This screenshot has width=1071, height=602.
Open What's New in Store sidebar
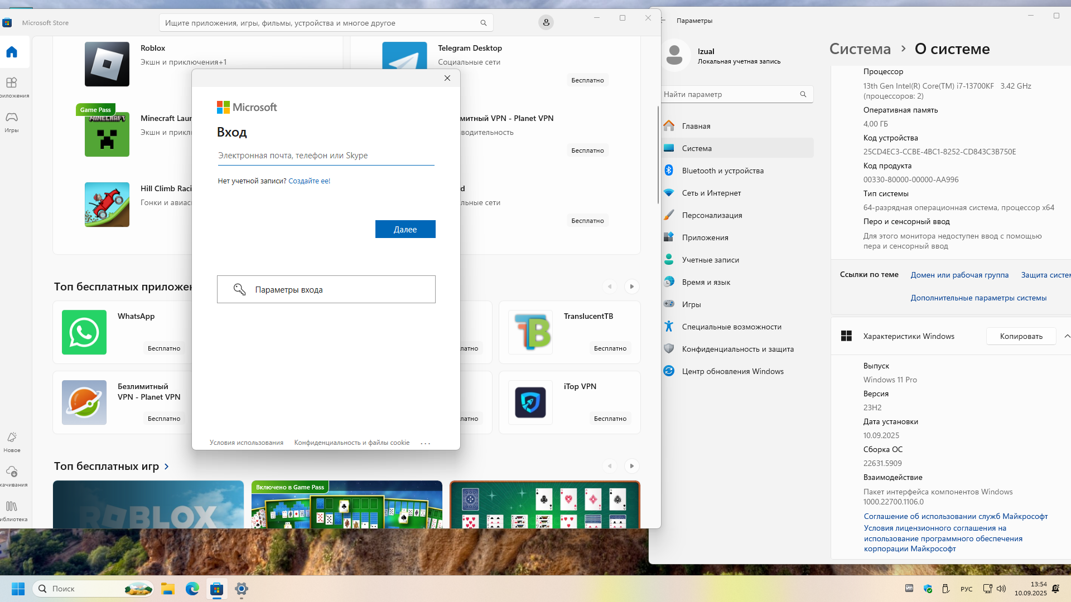tap(12, 442)
